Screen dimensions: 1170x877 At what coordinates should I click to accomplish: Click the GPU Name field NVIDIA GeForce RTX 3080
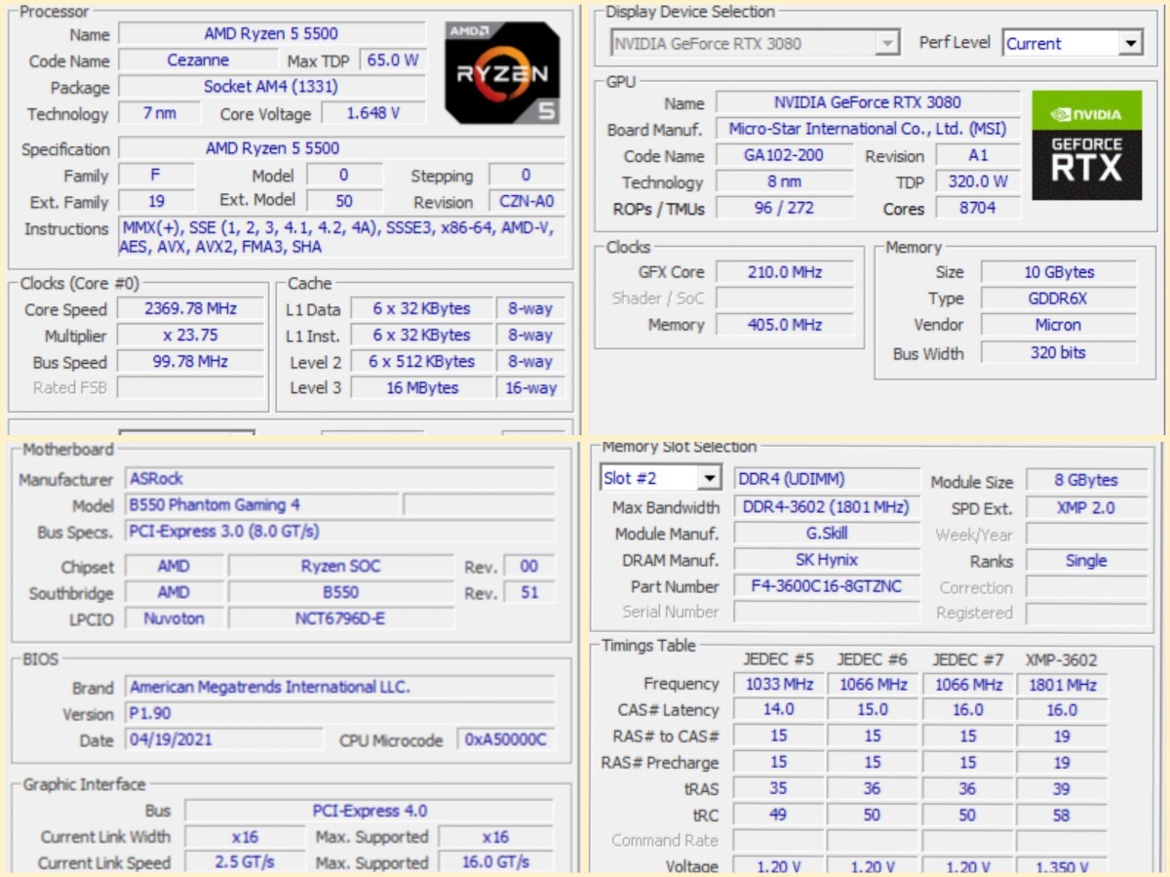click(x=868, y=102)
